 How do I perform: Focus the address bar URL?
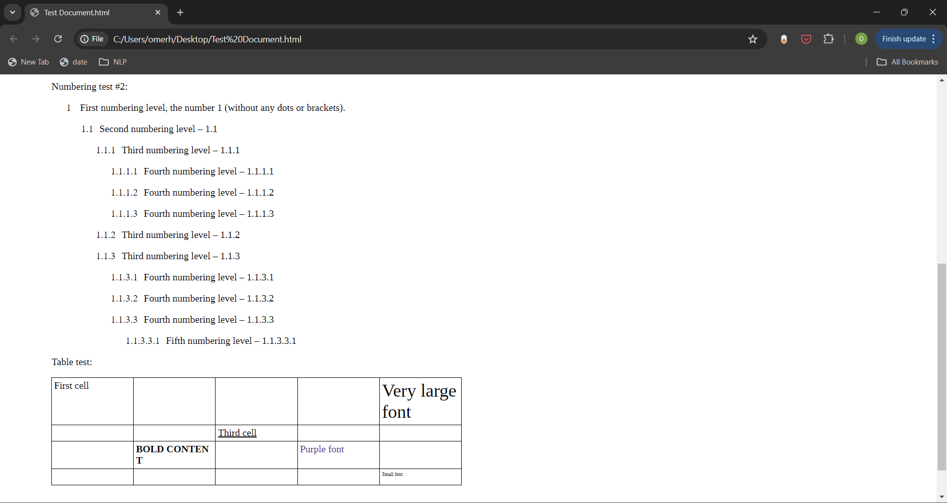[207, 39]
